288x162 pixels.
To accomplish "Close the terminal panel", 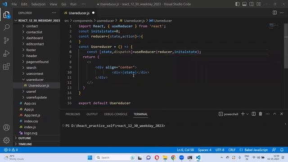I will pos(282,114).
